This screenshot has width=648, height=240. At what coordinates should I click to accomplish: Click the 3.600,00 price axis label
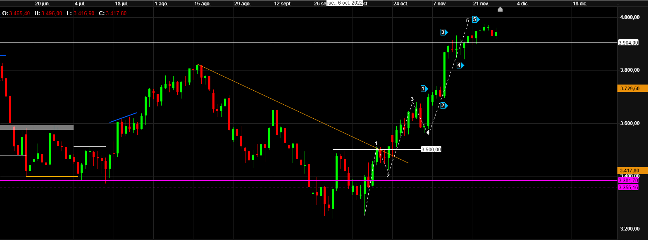click(629, 123)
